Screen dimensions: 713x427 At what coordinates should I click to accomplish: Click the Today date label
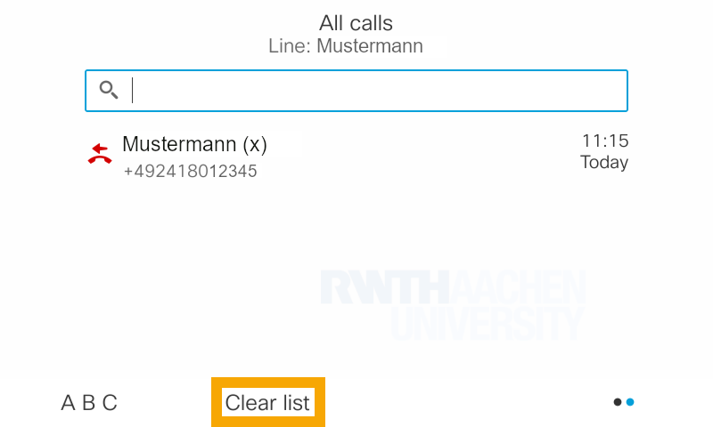(x=604, y=163)
